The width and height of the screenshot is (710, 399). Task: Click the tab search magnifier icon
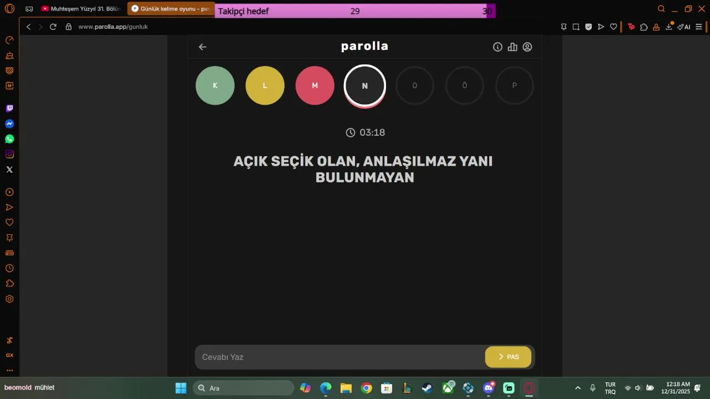pyautogui.click(x=661, y=9)
